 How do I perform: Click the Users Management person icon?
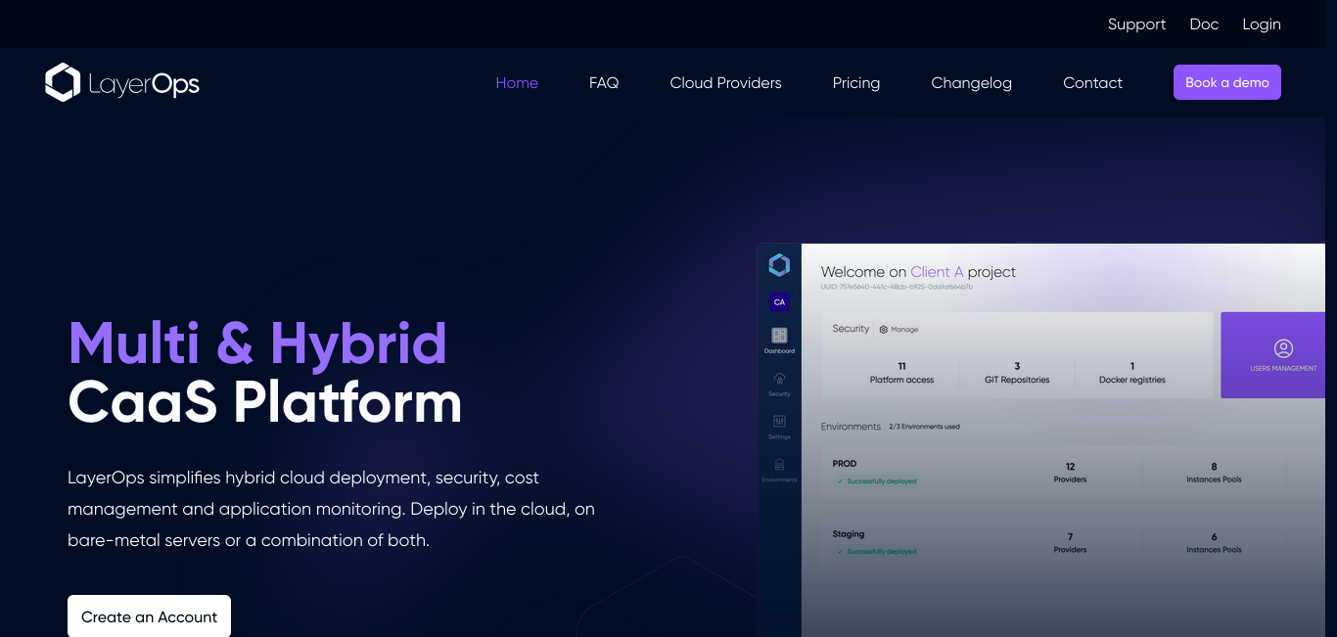1283,348
